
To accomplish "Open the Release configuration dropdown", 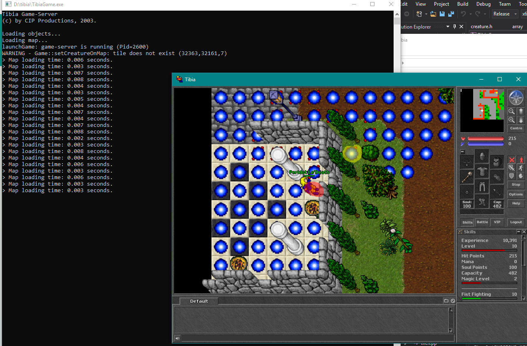I will click(x=505, y=14).
